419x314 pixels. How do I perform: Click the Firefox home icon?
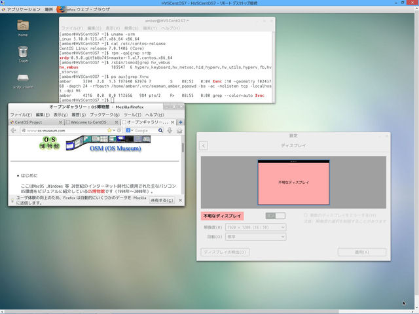tap(179, 130)
